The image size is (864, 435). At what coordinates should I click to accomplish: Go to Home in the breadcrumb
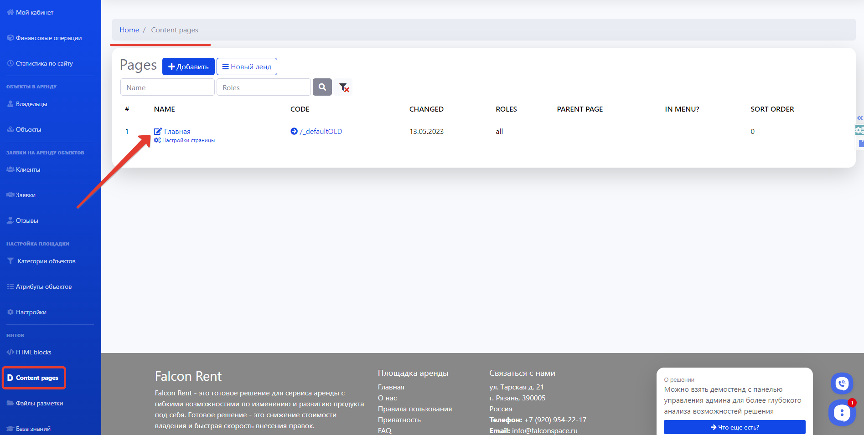click(x=129, y=30)
